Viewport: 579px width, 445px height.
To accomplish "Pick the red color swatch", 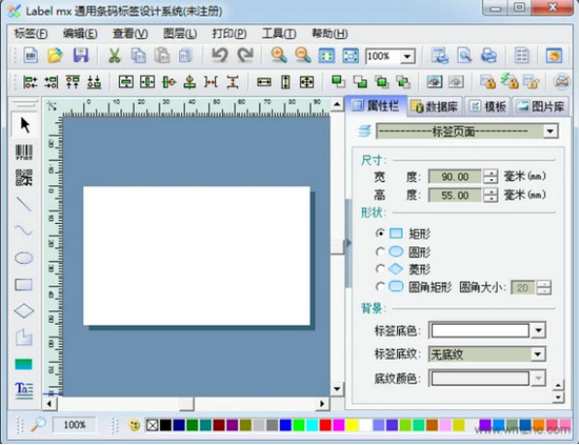I will (x=325, y=425).
